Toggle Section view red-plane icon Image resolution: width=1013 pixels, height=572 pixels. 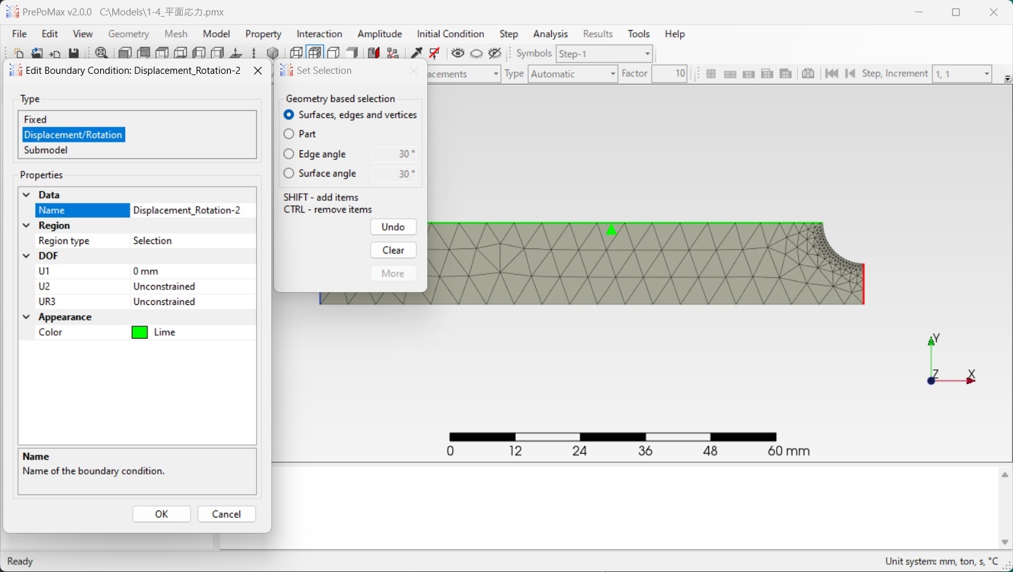(373, 53)
